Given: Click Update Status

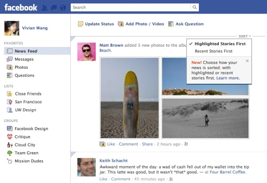Looking at the screenshot, I should tap(99, 24).
